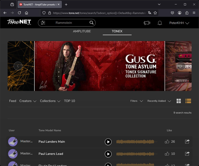Open the Feed section

tap(13, 101)
